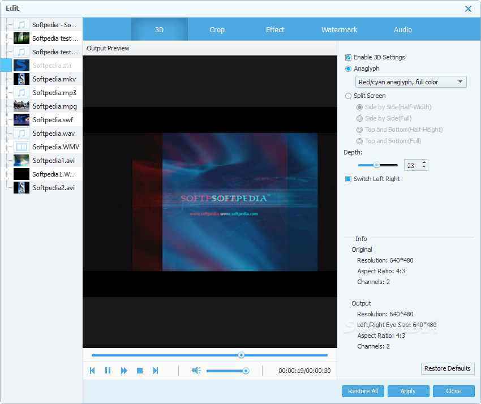The height and width of the screenshot is (404, 481).
Task: Click the Softpedia.mpg thumbnail
Action: click(22, 106)
